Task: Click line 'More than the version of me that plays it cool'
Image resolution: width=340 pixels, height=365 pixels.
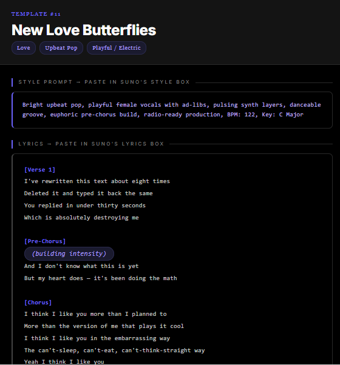Action: pos(104,326)
